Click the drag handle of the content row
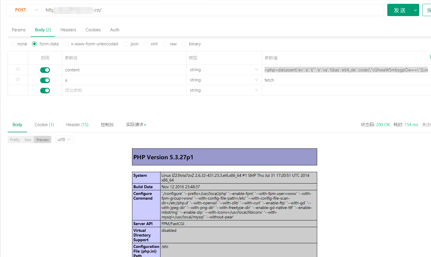The image size is (431, 257). (18, 69)
